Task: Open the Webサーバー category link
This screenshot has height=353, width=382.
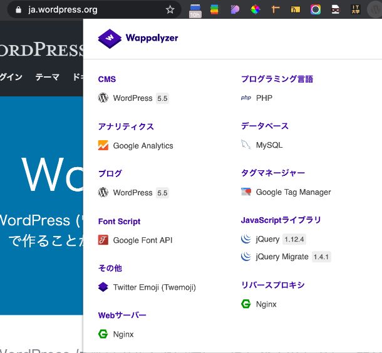Action: [122, 315]
